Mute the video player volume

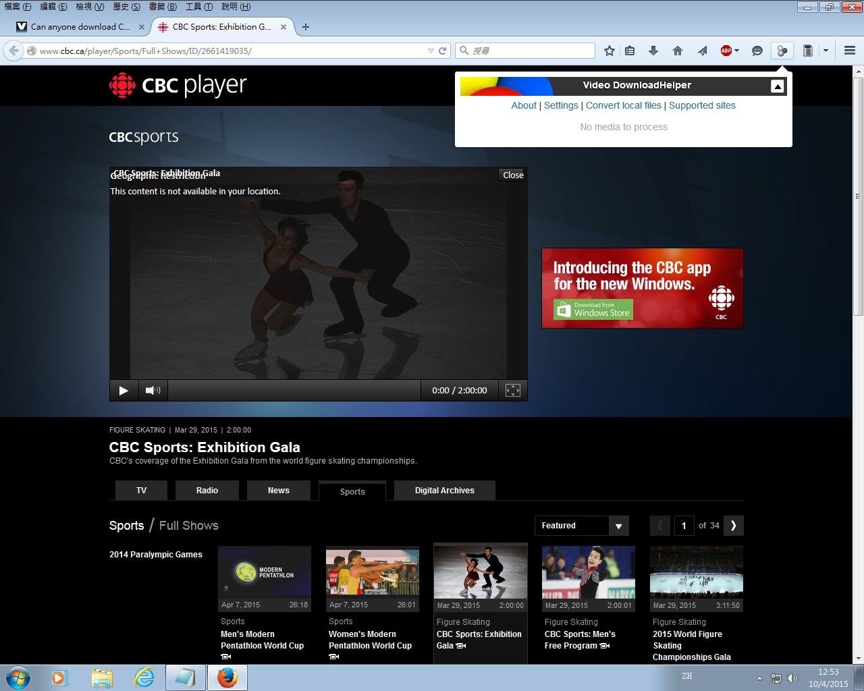tap(153, 390)
